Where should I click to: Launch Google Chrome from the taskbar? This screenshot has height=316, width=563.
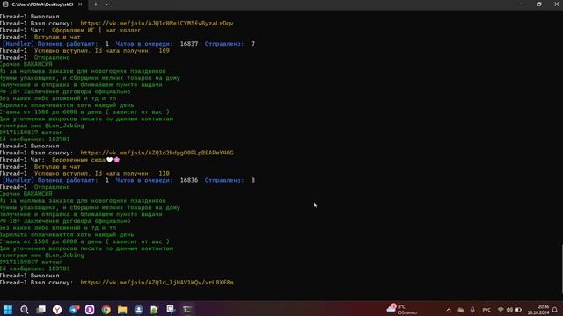point(106,310)
